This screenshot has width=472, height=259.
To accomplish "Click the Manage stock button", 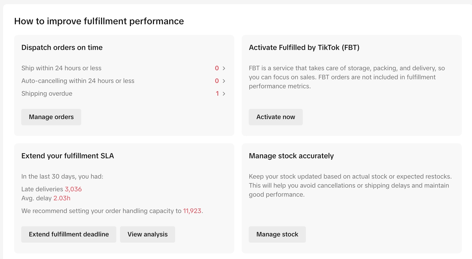I will point(277,234).
